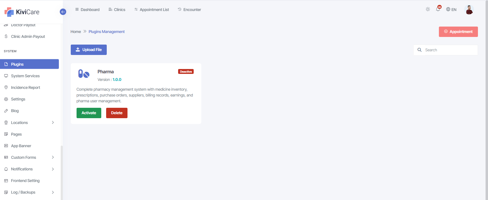Delete the Pharma plugin
The width and height of the screenshot is (488, 200).
tap(117, 113)
